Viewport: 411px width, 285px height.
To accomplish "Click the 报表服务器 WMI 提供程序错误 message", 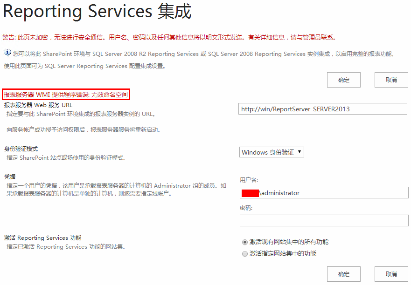I will [x=66, y=95].
